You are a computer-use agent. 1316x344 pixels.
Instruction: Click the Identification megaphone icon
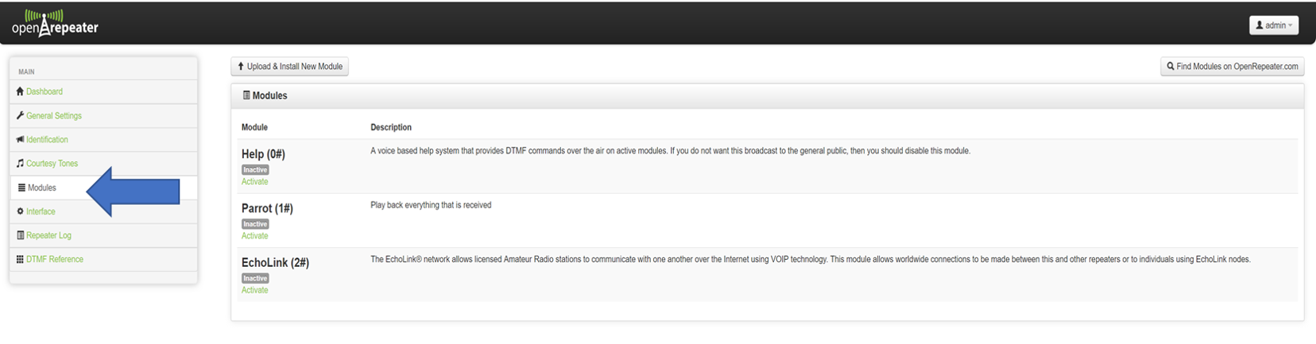coord(20,139)
